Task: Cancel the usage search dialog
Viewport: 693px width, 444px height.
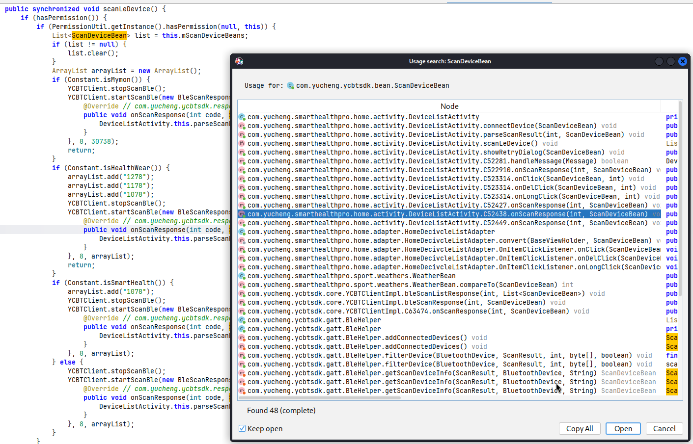Action: point(665,428)
